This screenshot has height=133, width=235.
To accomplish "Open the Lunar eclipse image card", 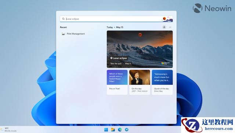I will (x=140, y=49).
